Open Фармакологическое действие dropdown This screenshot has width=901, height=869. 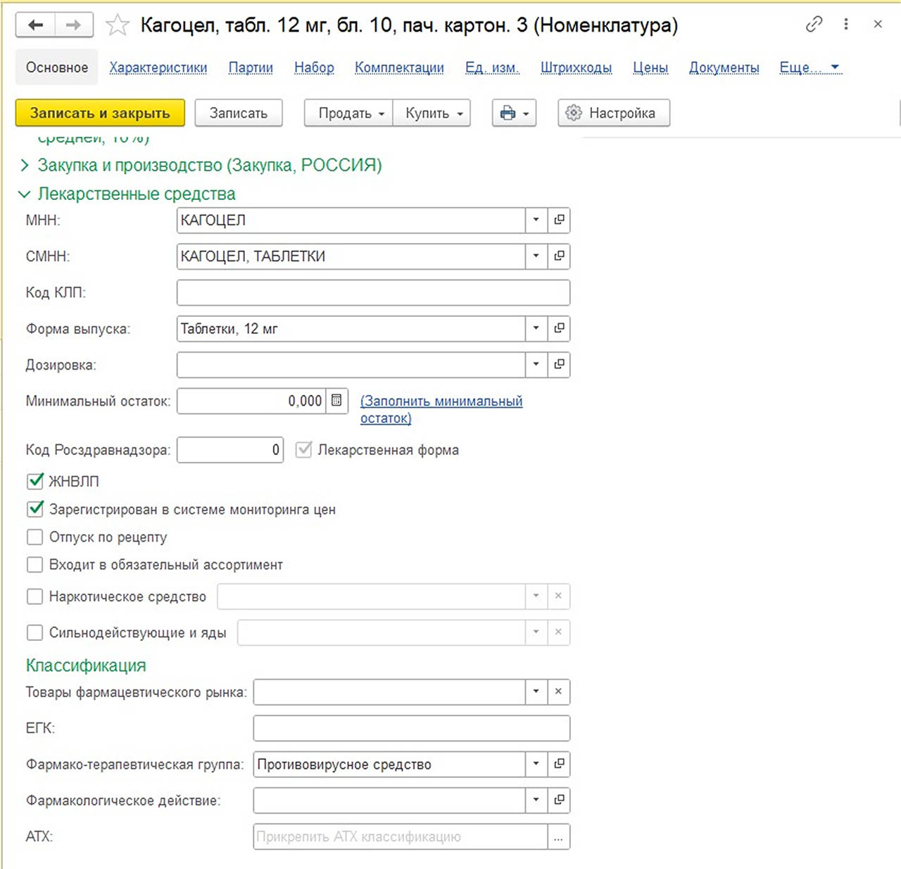(x=536, y=800)
